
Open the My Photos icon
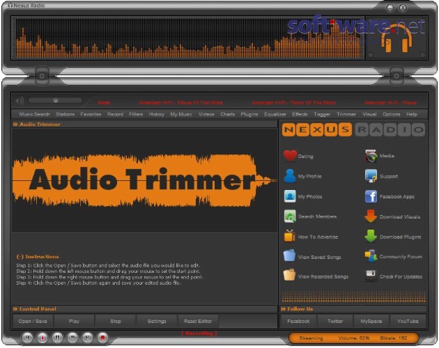pyautogui.click(x=290, y=196)
